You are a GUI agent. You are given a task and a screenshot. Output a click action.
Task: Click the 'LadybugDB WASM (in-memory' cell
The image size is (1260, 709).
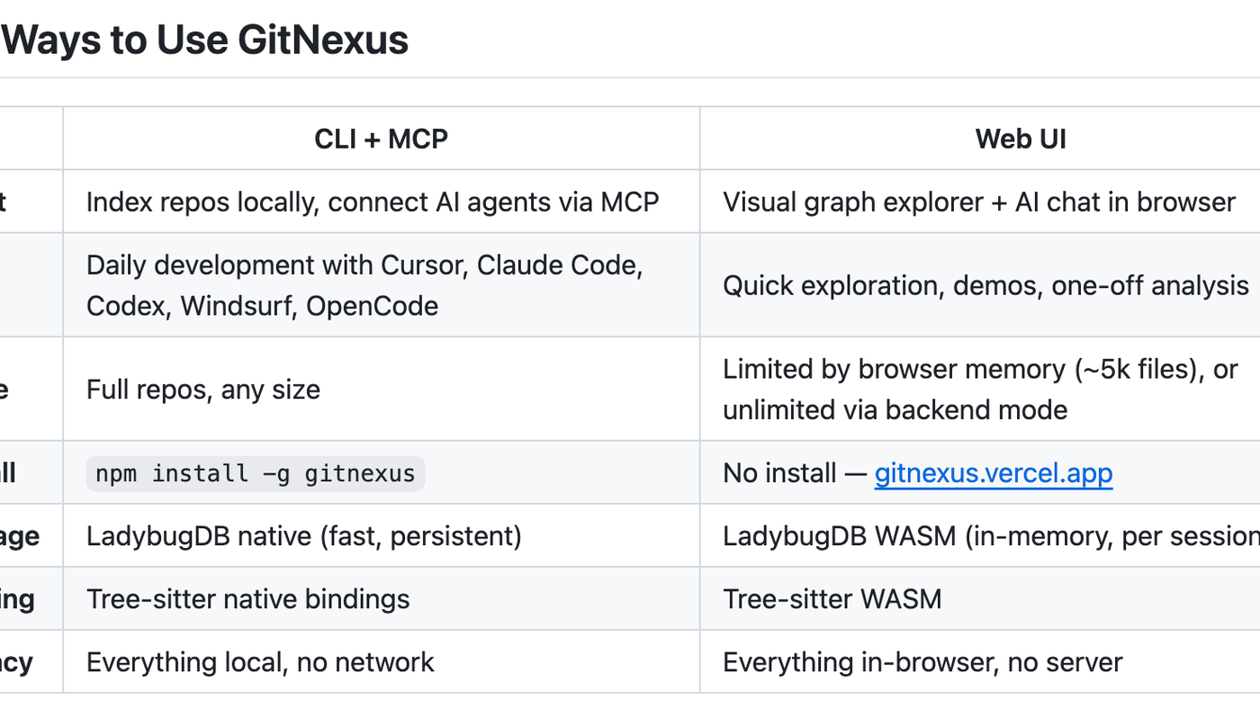click(980, 536)
